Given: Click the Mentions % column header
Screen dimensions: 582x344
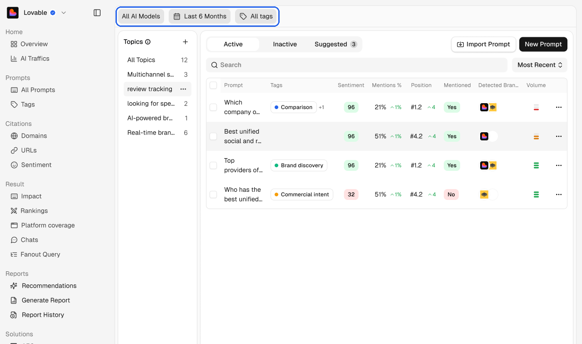Looking at the screenshot, I should tap(386, 85).
